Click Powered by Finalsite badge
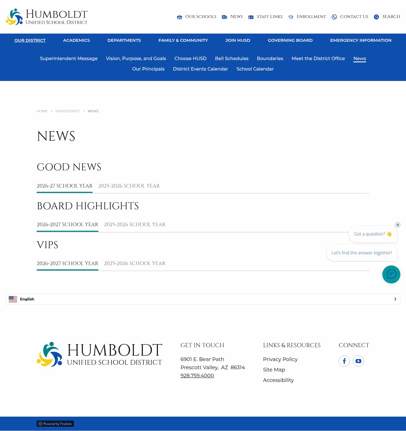The height and width of the screenshot is (431, 406). 55,424
